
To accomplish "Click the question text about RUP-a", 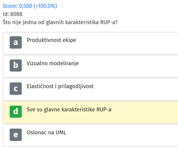I will (x=60, y=22).
